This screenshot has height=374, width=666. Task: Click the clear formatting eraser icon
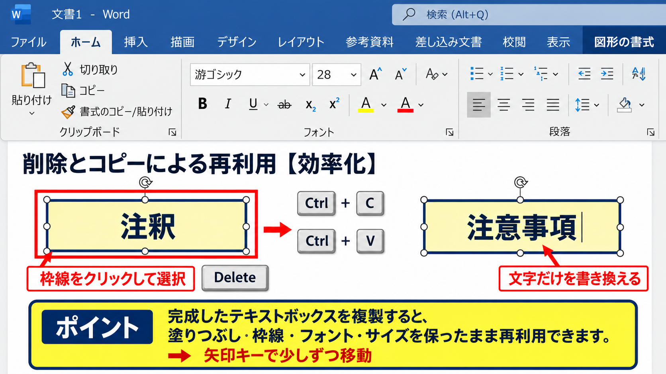tap(432, 74)
